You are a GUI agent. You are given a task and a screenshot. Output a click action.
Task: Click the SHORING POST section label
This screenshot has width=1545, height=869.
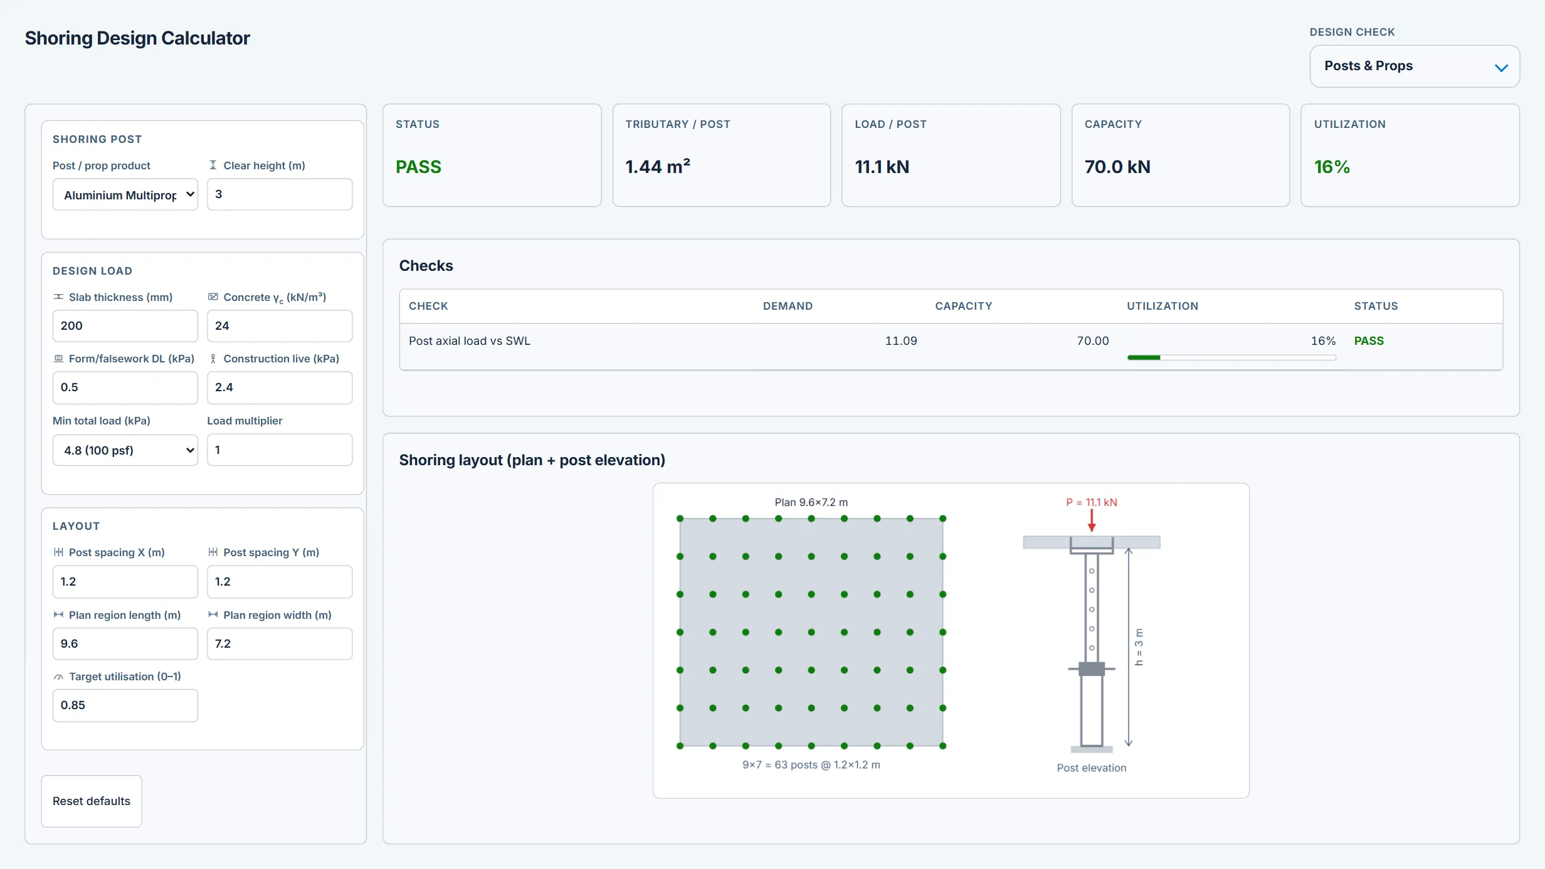coord(97,139)
